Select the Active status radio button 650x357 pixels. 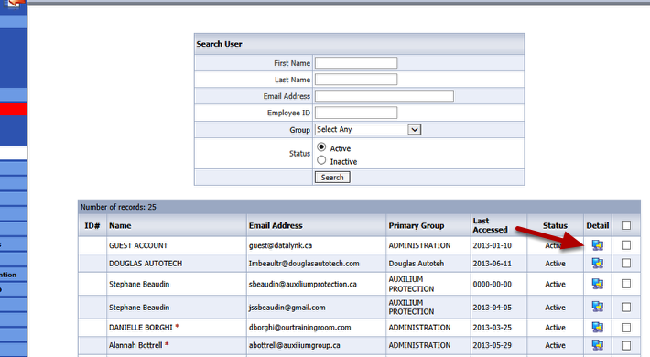click(321, 147)
